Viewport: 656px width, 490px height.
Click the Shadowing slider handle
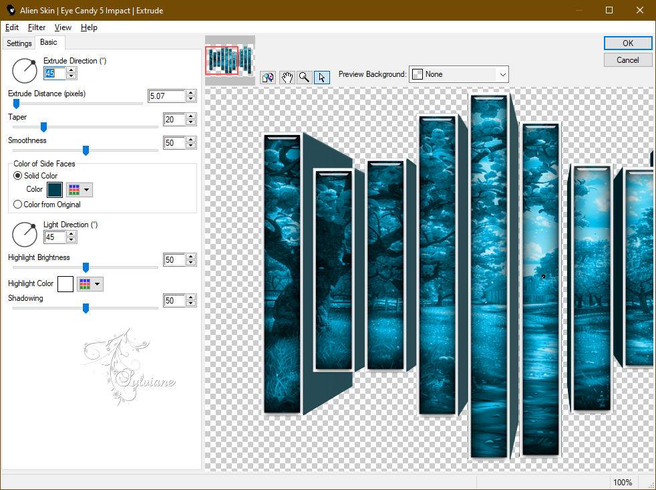coord(86,308)
